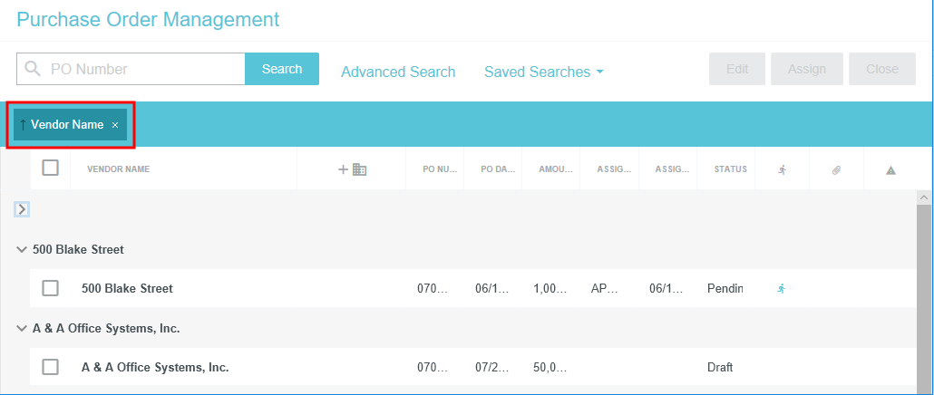Sort by the Status column header
This screenshot has width=934, height=395.
730,169
